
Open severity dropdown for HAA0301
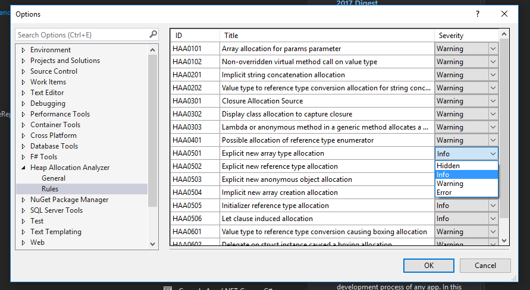493,101
